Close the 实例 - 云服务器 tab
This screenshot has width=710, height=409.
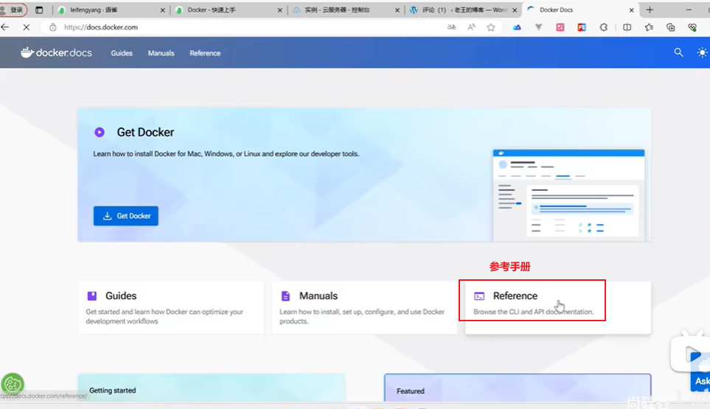[x=397, y=10]
